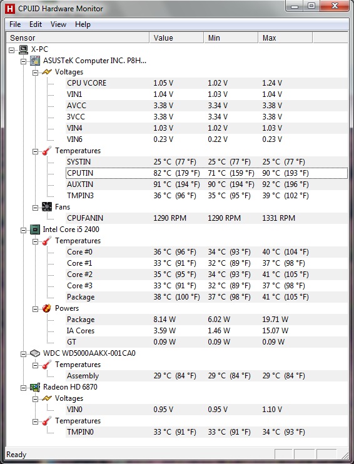Click the motherboard Voltages lightning icon

pyautogui.click(x=47, y=72)
